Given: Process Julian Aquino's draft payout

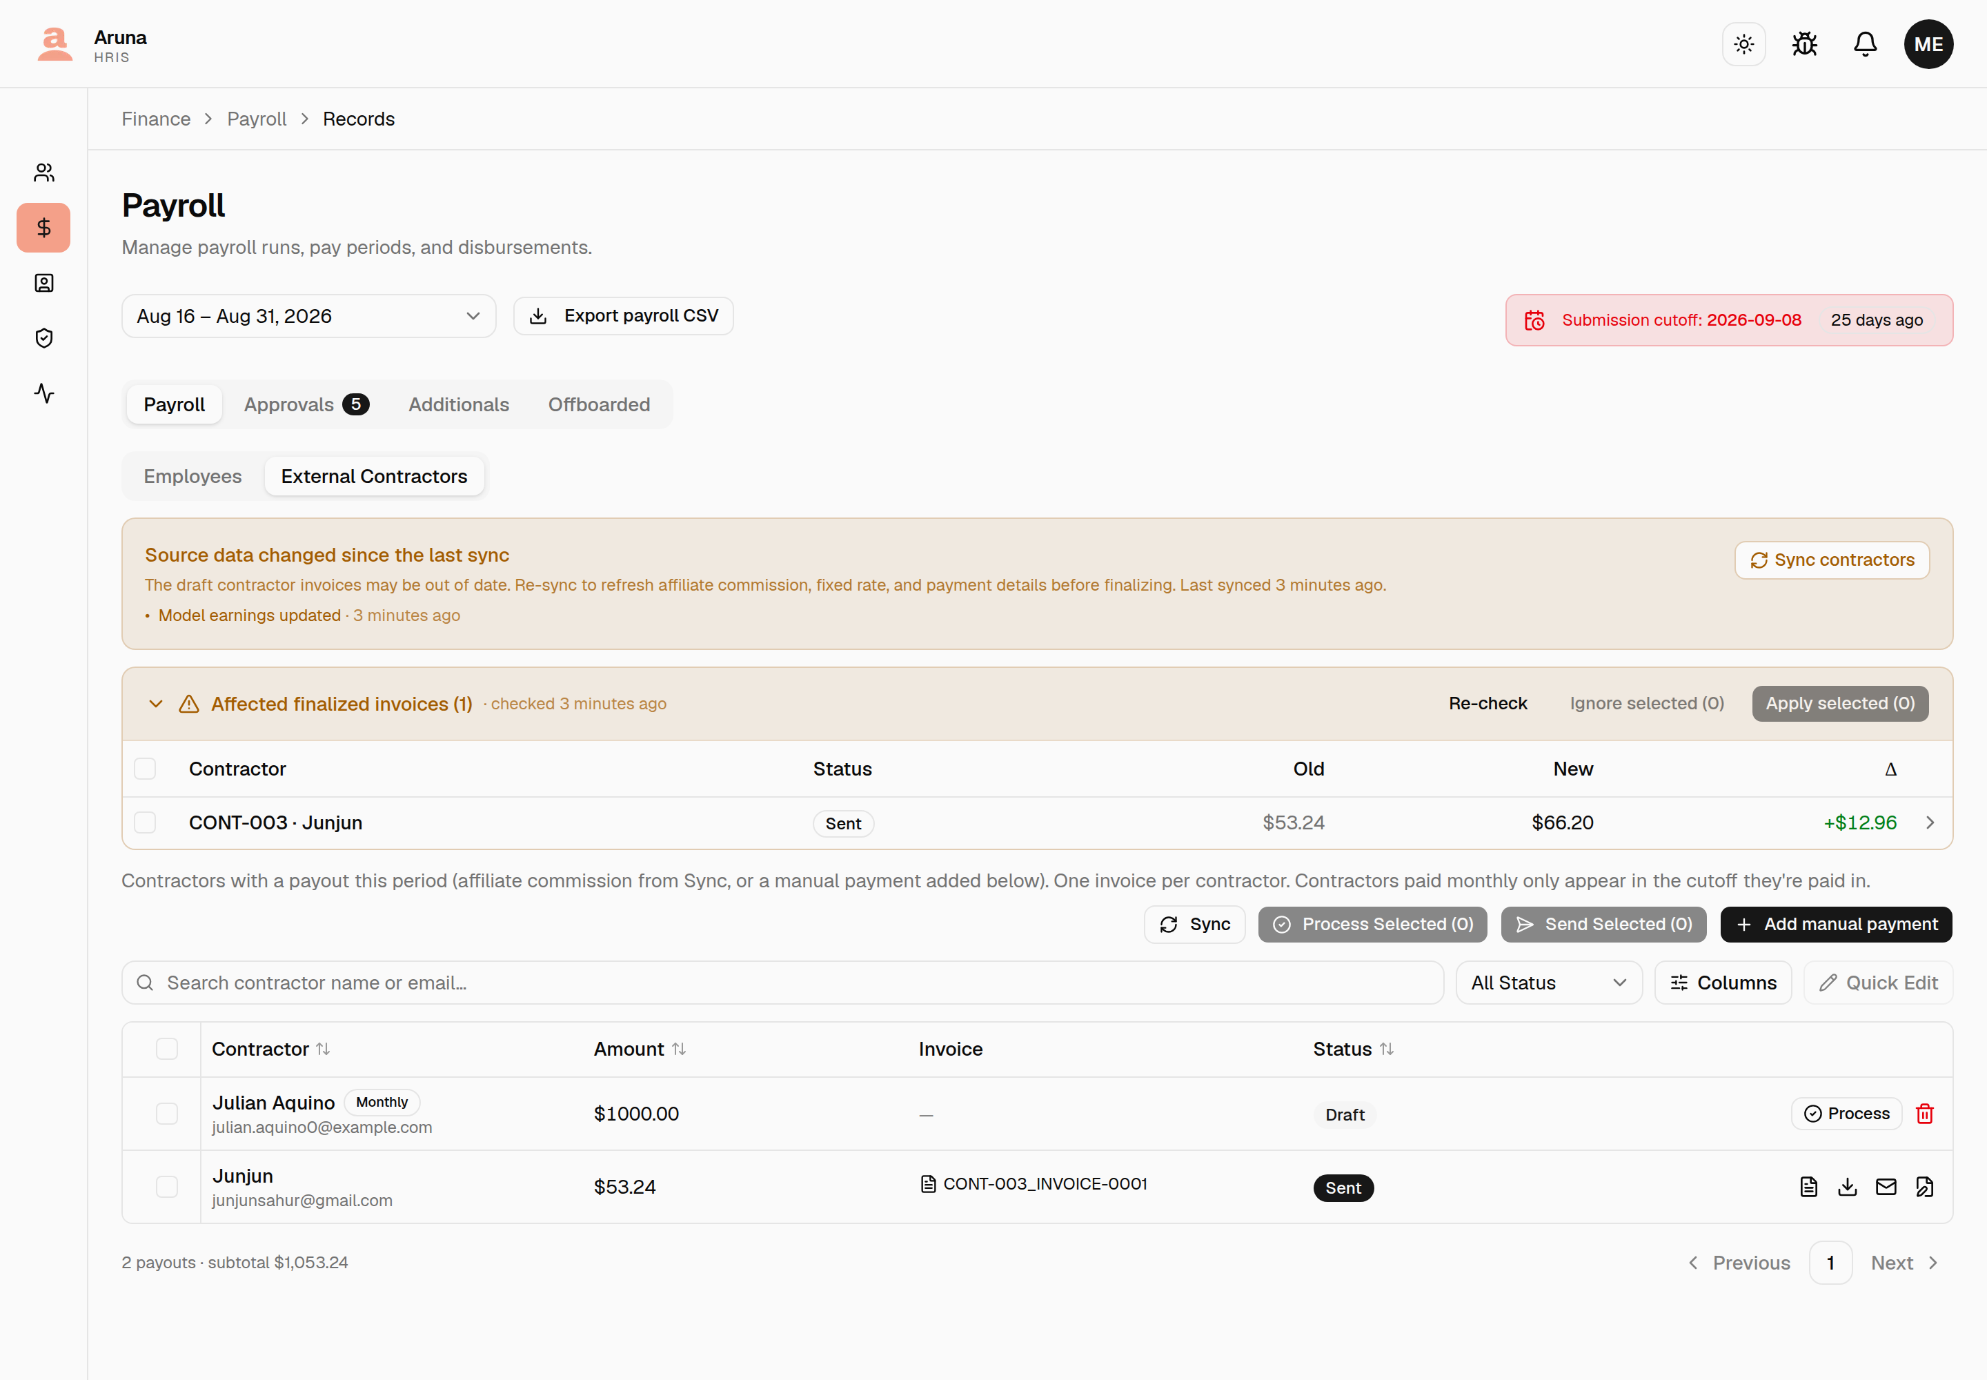Looking at the screenshot, I should (x=1846, y=1113).
